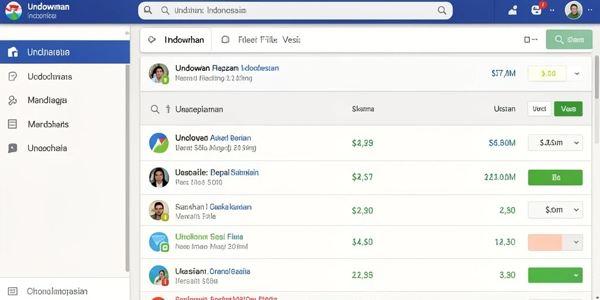Open the orange dropdown in Uholionm Sesi row

pyautogui.click(x=555, y=242)
